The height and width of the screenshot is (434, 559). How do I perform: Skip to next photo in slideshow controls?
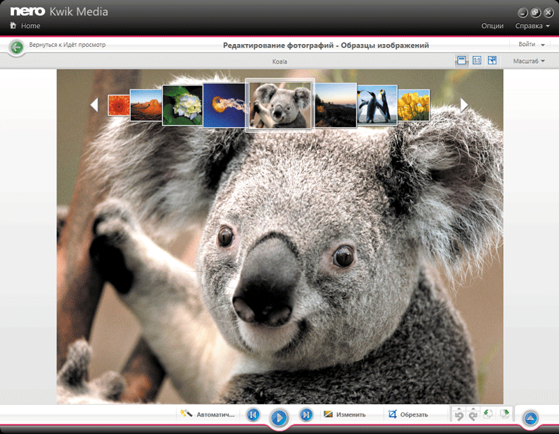click(305, 416)
